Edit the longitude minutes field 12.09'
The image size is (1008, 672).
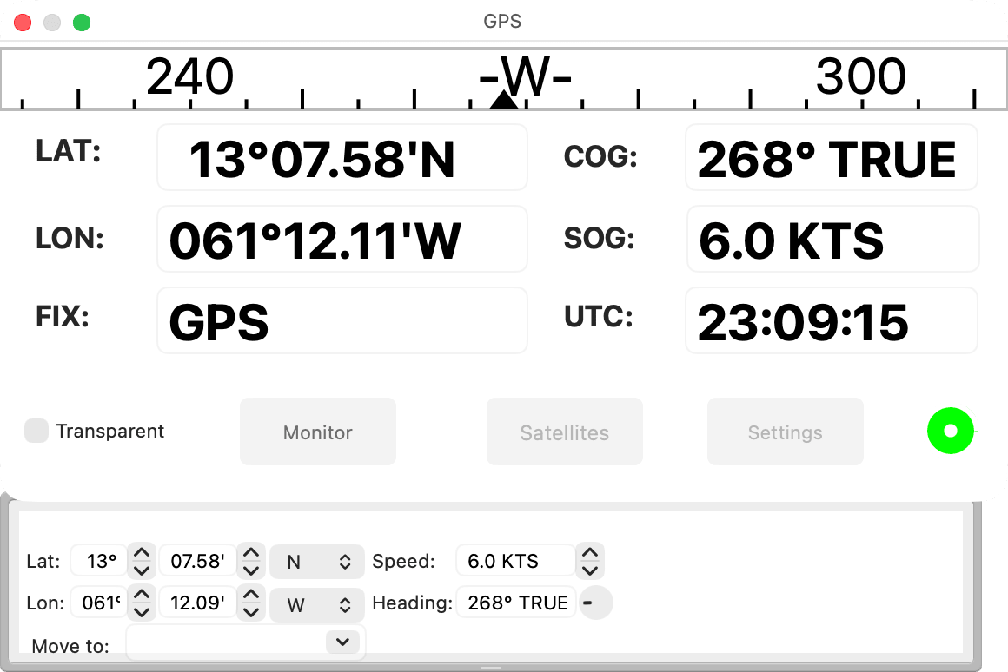tap(198, 603)
